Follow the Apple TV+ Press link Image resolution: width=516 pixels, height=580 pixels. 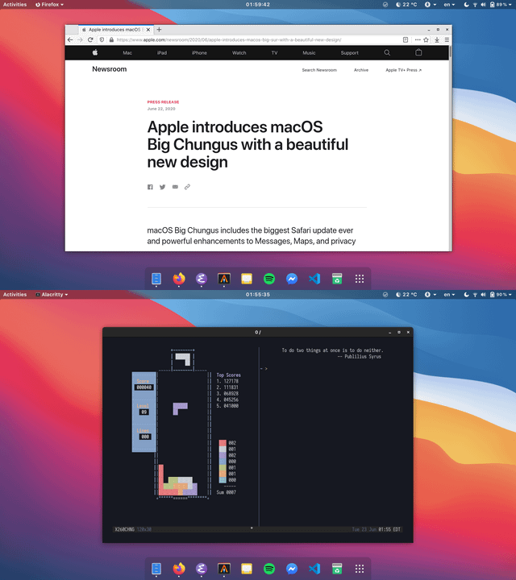(x=403, y=70)
